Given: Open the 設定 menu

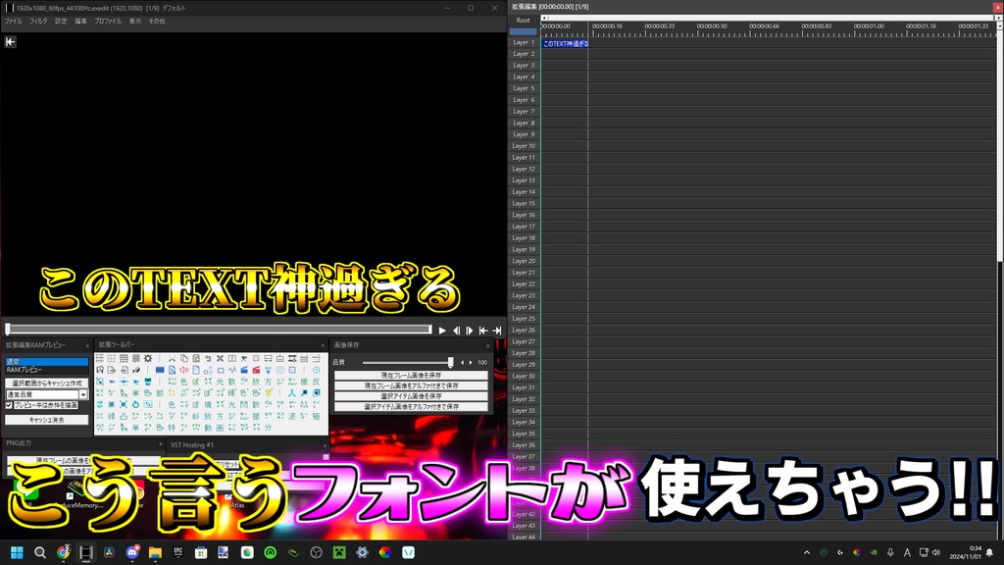Looking at the screenshot, I should point(61,22).
